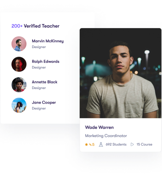Click the 4.5 rating value
Screen dimensions: 162x178
click(x=92, y=144)
